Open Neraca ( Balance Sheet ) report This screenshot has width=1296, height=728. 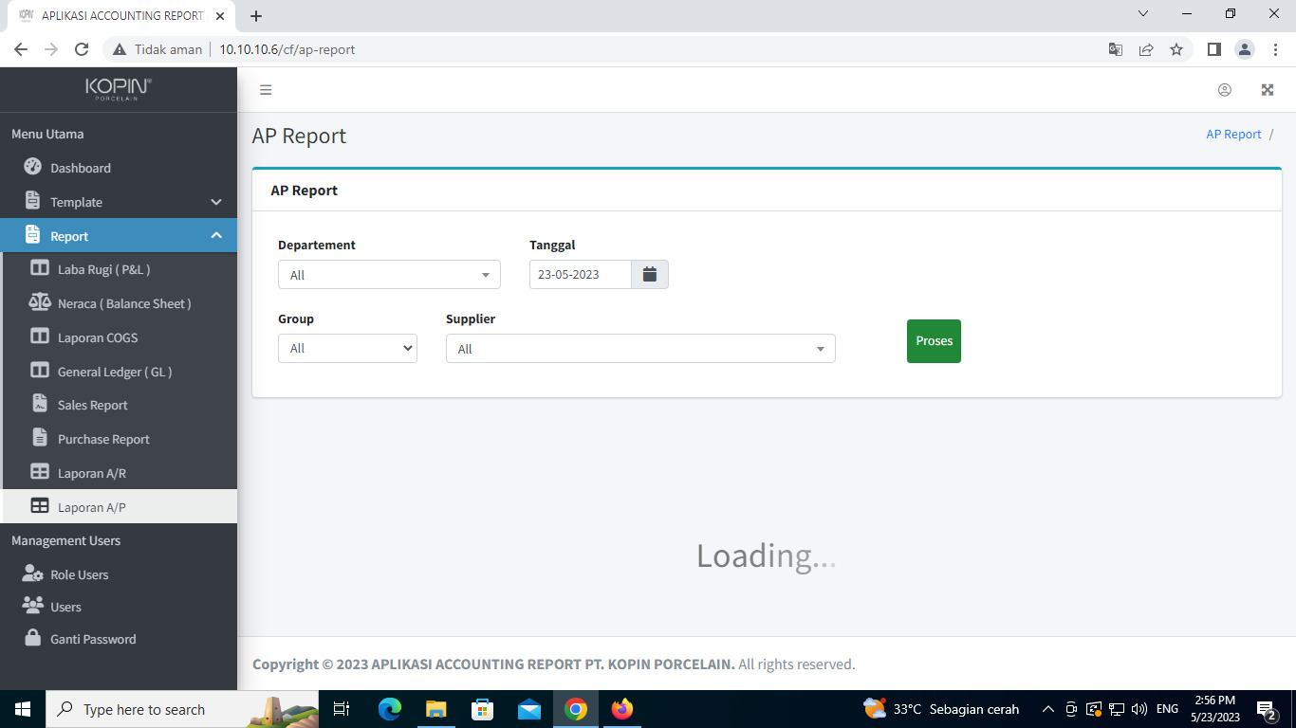[x=119, y=303]
